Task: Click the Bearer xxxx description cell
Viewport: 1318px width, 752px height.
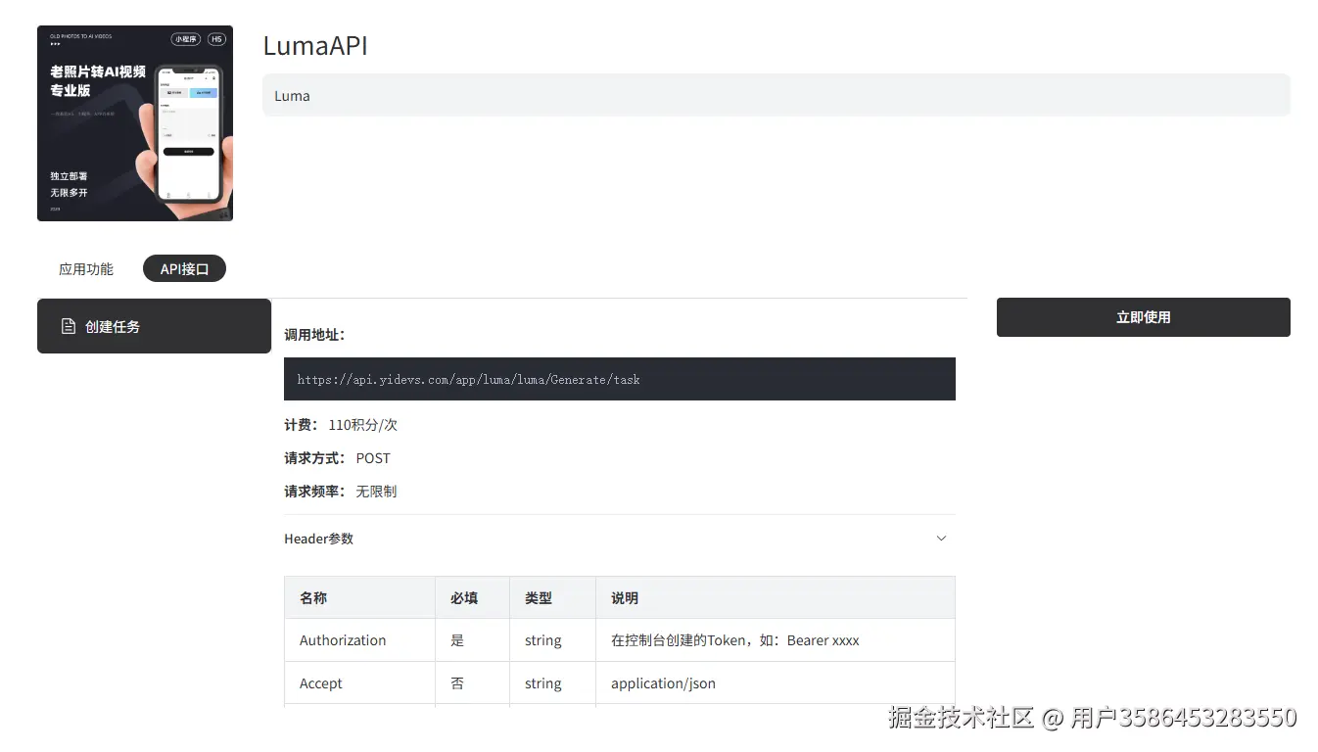Action: [x=775, y=640]
